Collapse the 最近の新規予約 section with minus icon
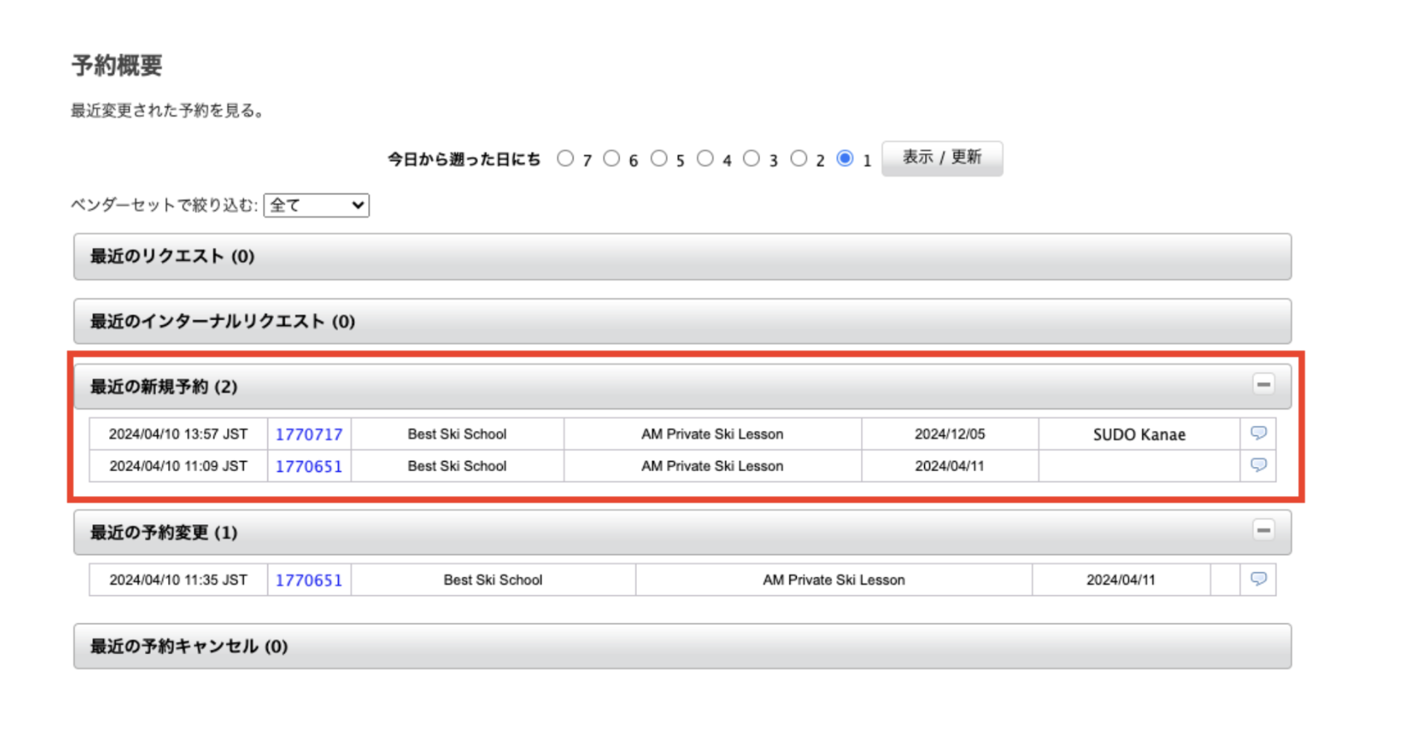This screenshot has width=1402, height=729. [x=1263, y=384]
